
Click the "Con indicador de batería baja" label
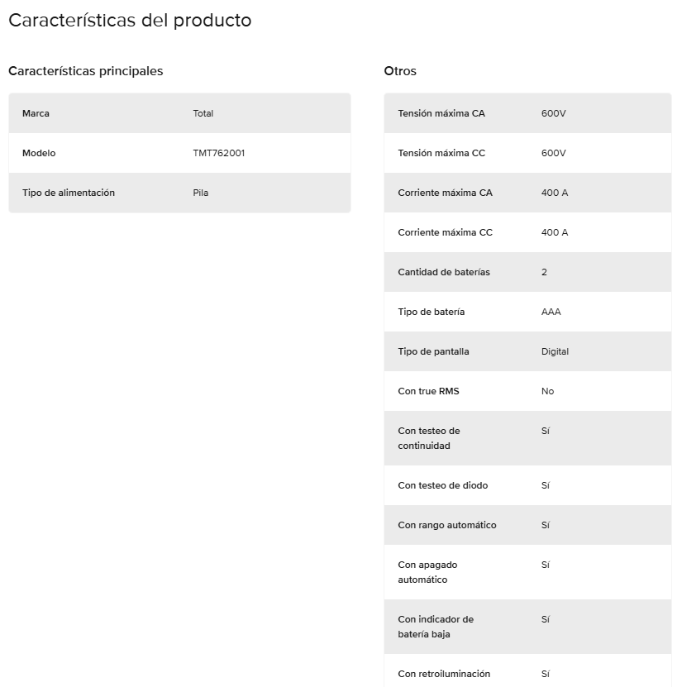pyautogui.click(x=436, y=627)
